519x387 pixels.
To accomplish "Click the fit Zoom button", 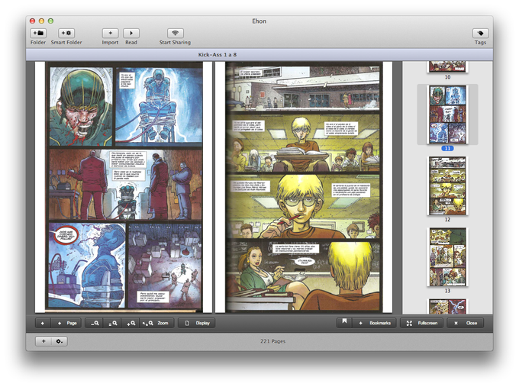I will (156, 323).
